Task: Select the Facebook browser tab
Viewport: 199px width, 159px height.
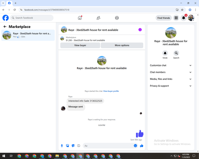Action: [9, 3]
